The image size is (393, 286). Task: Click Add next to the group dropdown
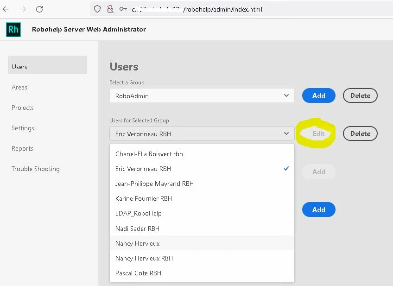pyautogui.click(x=319, y=95)
